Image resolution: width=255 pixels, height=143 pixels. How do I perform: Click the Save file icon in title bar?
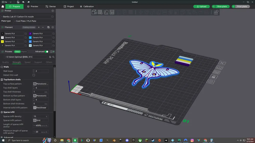point(18,2)
